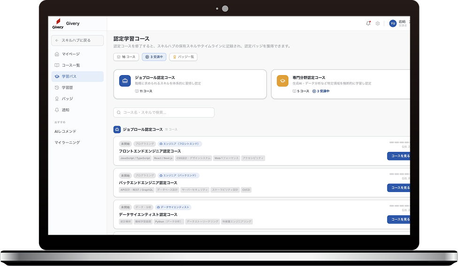458x266 pixels.
Task: Click the orange graduation cap specialty icon
Action: (282, 81)
